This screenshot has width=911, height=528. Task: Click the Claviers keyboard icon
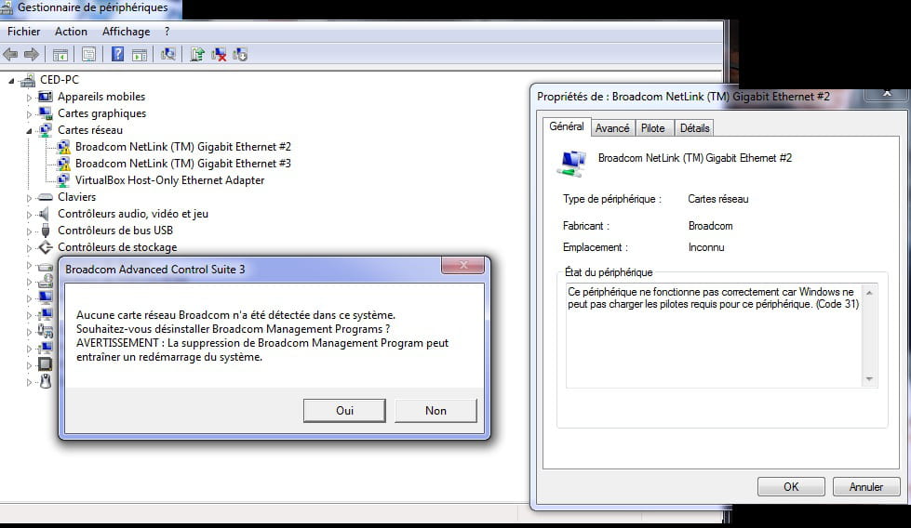click(45, 197)
